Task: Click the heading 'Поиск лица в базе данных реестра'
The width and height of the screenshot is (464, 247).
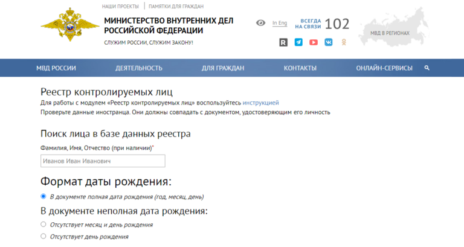Action: [115, 133]
